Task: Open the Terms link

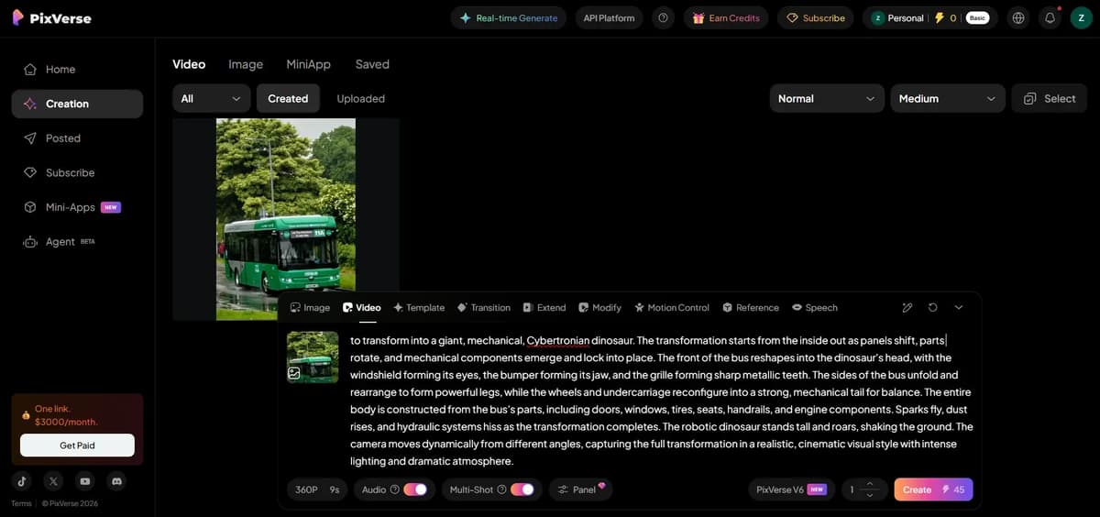Action: [x=21, y=503]
